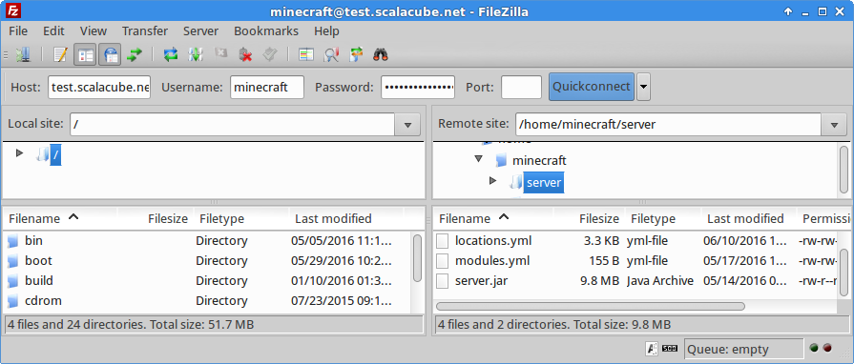Open the Server menu
The image size is (854, 364).
pos(200,31)
